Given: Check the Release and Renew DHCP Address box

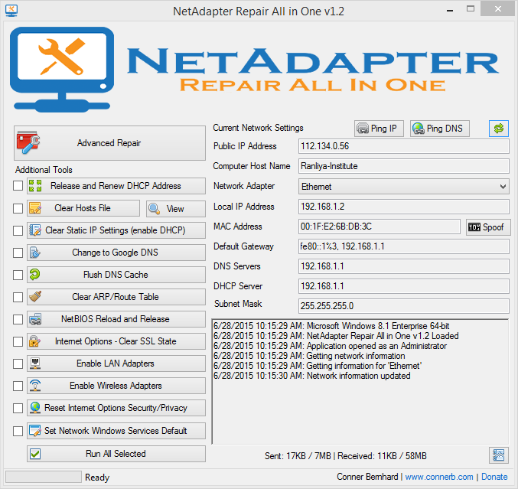Looking at the screenshot, I should click(x=18, y=186).
